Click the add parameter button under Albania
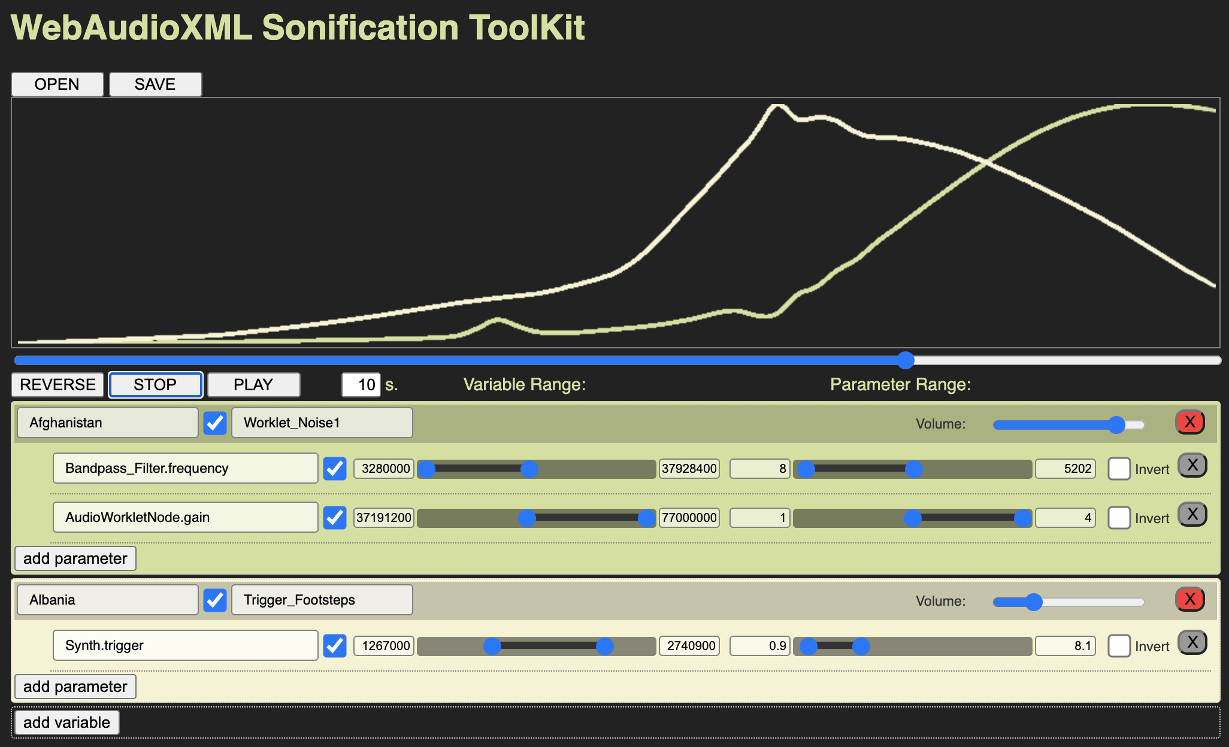This screenshot has width=1229, height=747. 75,687
